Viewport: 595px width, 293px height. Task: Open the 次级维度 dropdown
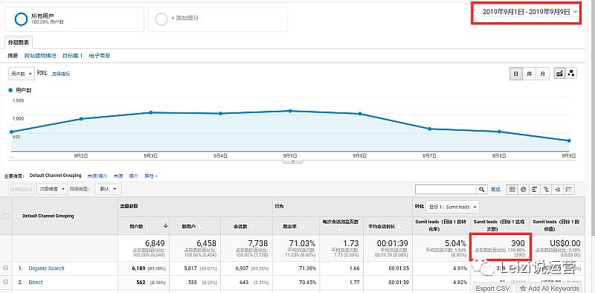point(52,189)
